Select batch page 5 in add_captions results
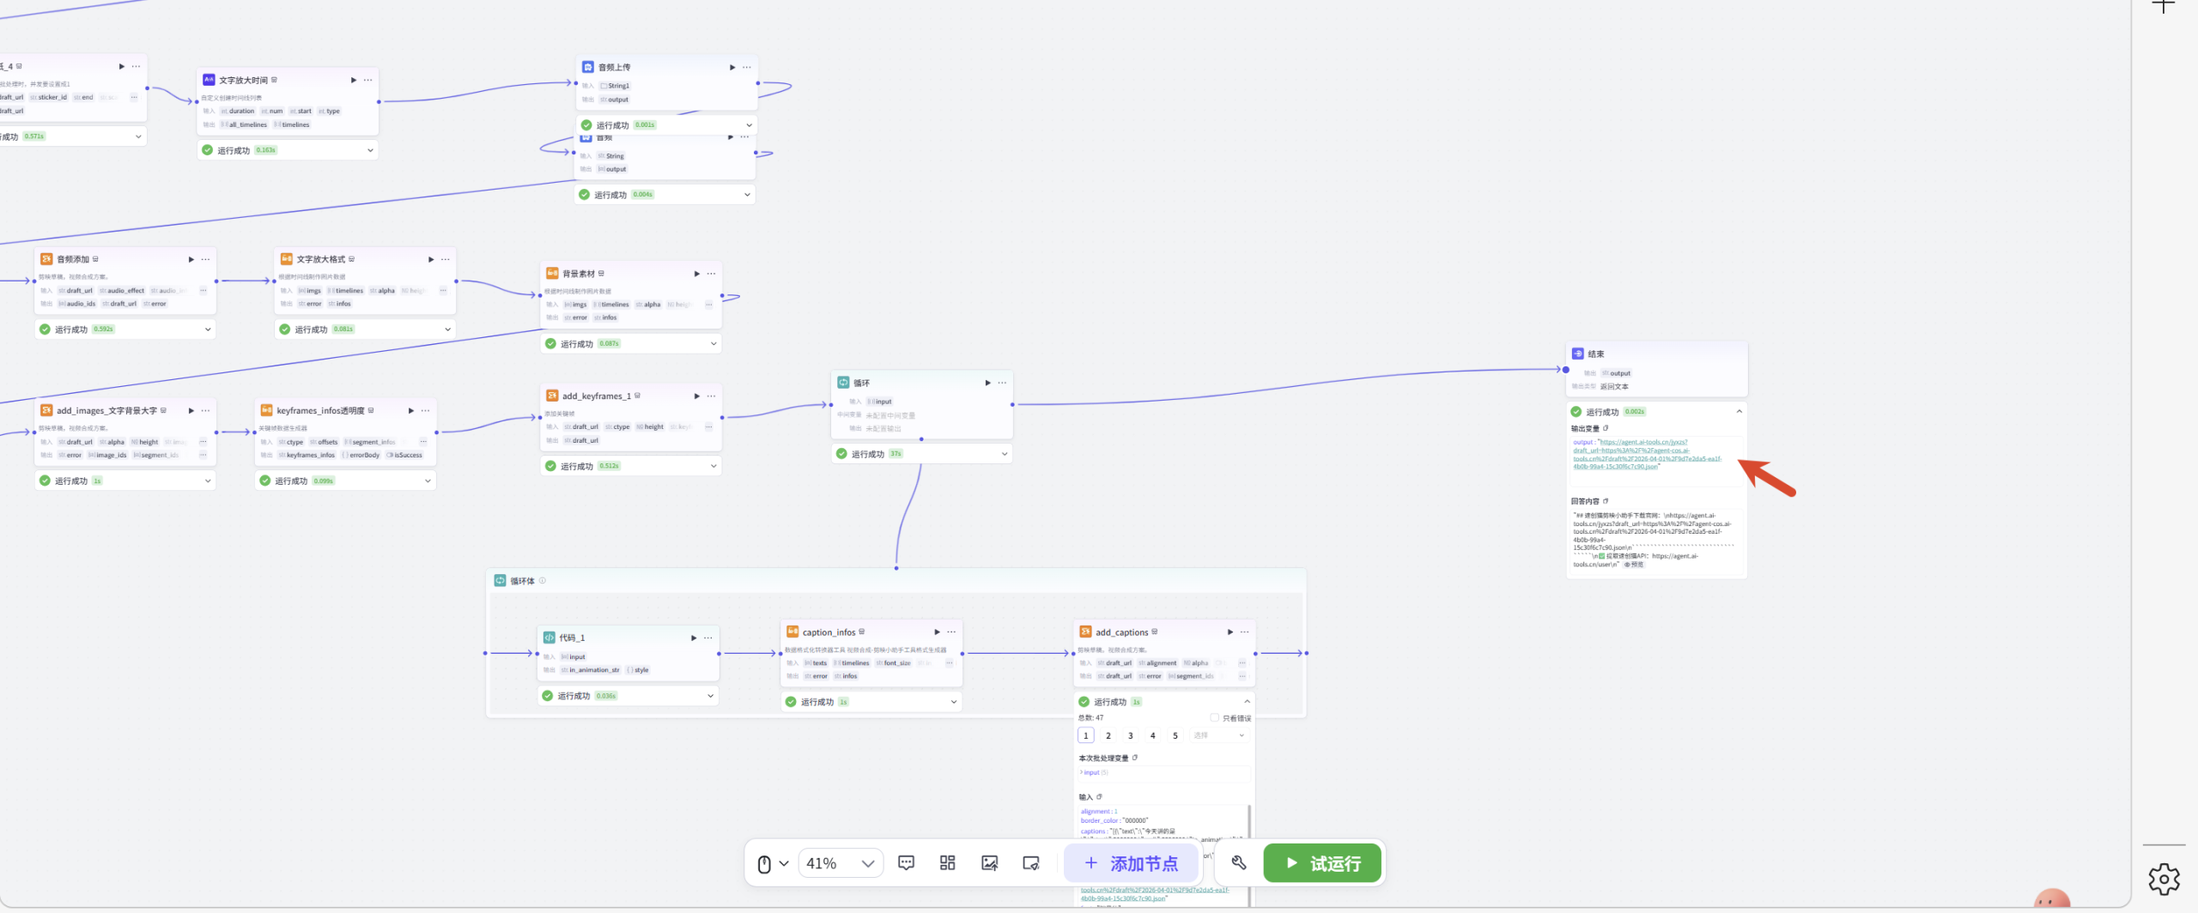 click(x=1175, y=735)
